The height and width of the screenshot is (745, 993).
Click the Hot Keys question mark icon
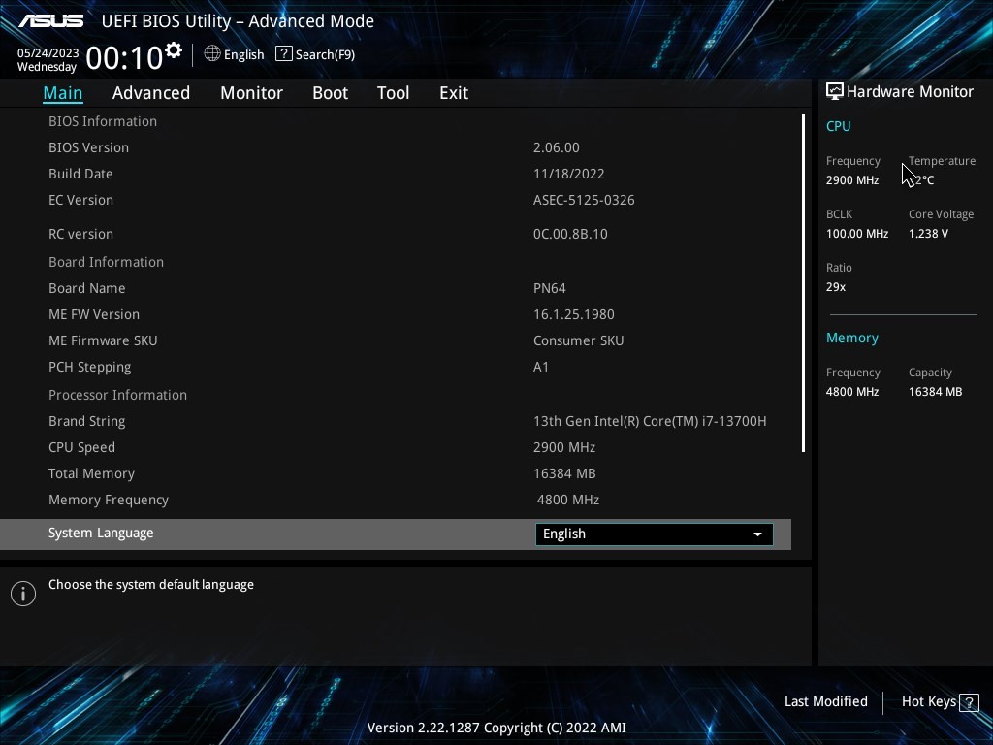[x=969, y=702]
